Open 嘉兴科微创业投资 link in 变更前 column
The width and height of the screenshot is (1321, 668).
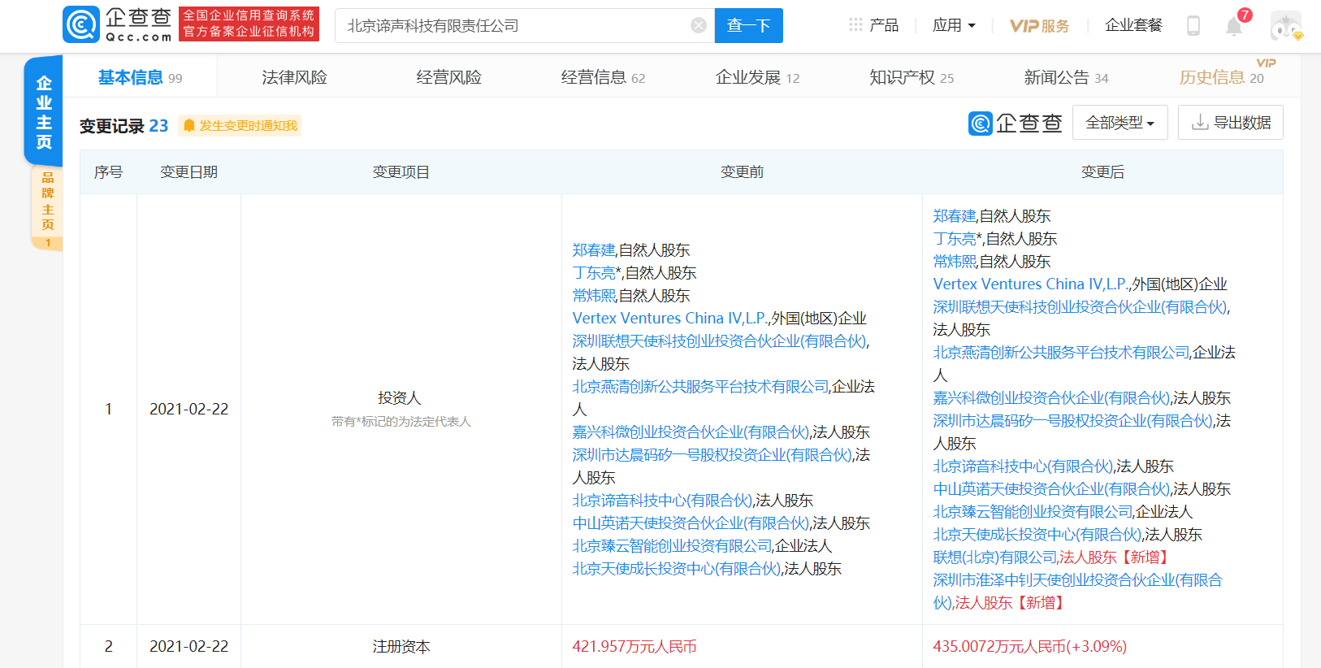pyautogui.click(x=691, y=432)
